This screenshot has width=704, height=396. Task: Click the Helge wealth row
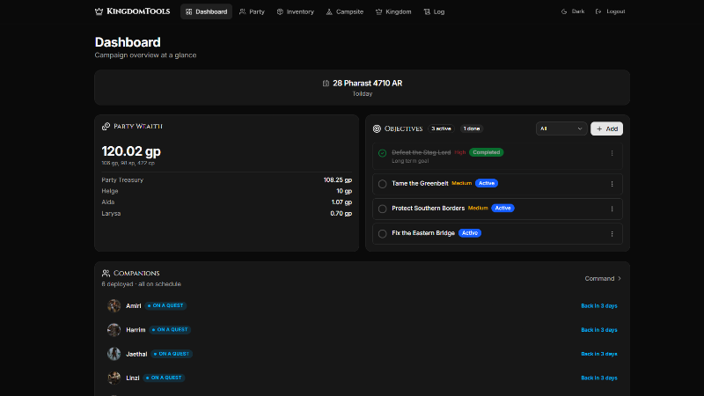(x=227, y=191)
